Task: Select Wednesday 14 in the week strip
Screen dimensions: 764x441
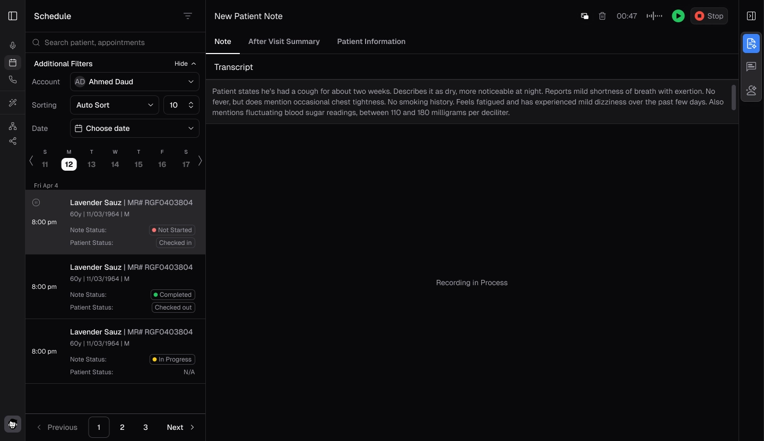Action: pos(115,160)
